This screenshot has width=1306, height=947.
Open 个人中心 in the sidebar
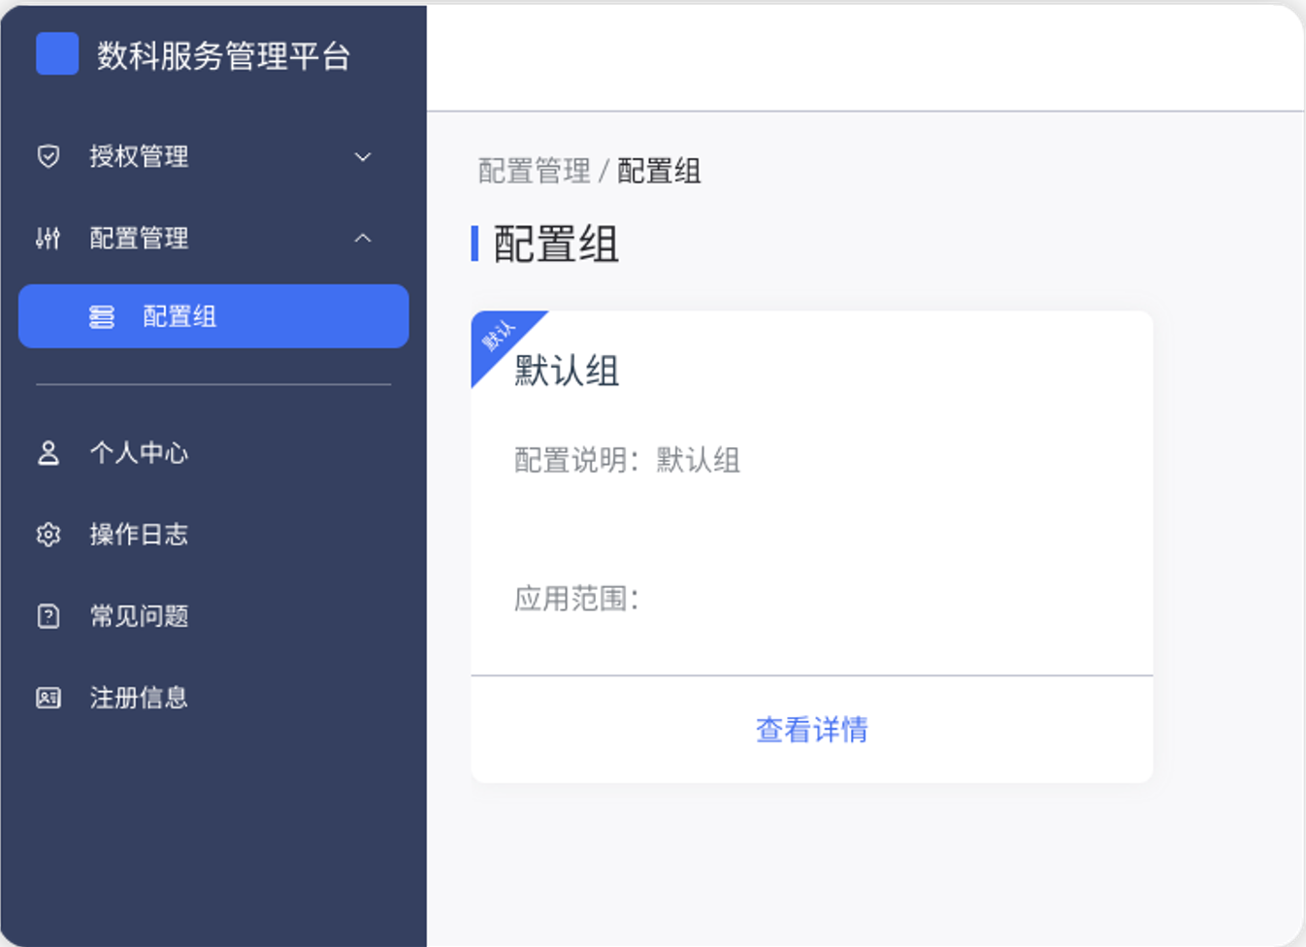139,453
